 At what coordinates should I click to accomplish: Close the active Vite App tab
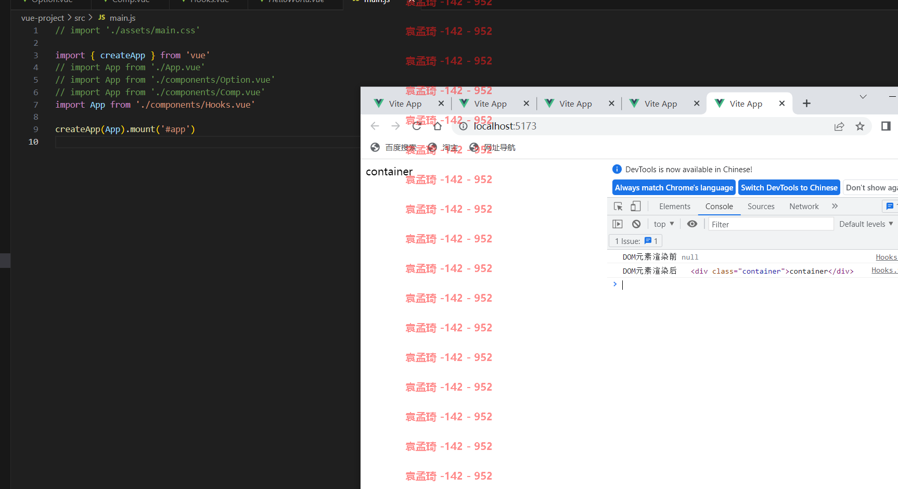(x=781, y=104)
